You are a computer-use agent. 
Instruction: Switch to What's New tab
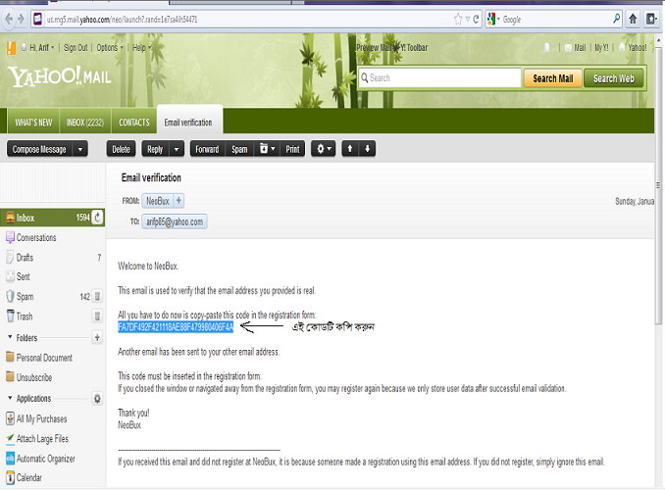click(33, 122)
